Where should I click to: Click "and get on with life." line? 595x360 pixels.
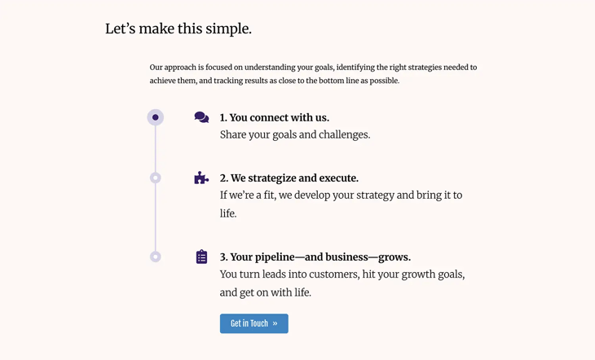266,292
